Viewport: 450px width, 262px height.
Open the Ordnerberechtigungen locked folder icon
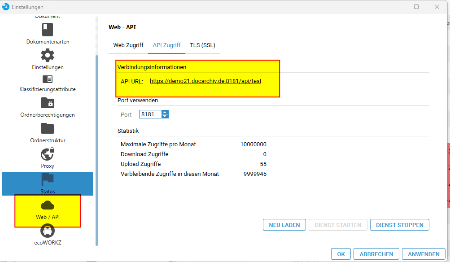pyautogui.click(x=48, y=103)
